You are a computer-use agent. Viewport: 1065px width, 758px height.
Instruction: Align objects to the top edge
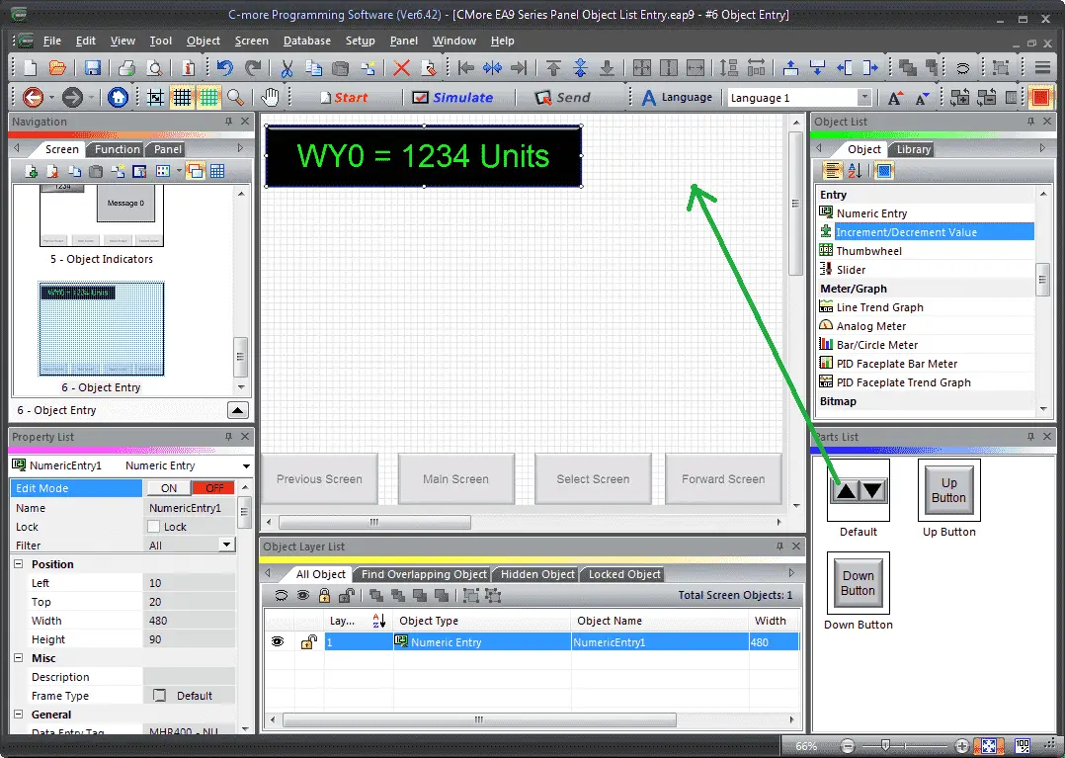tap(553, 68)
